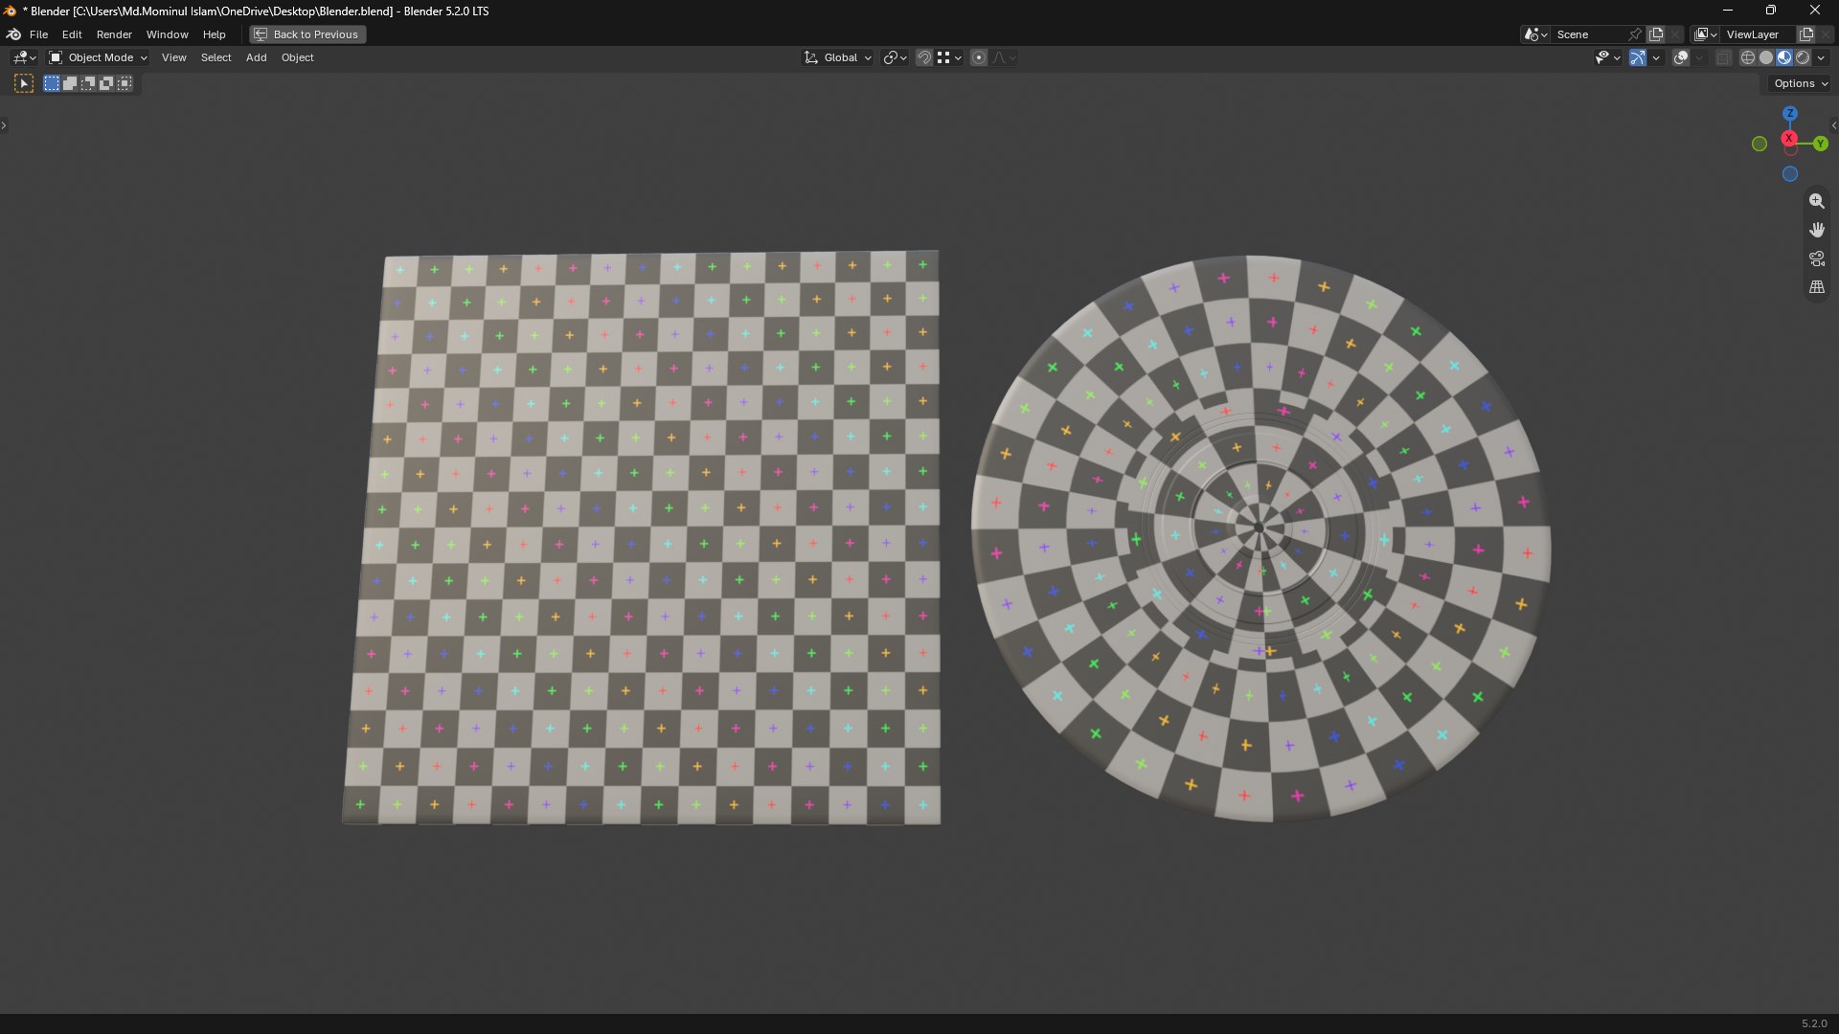Choose Invert selection mode icon

[x=106, y=84]
